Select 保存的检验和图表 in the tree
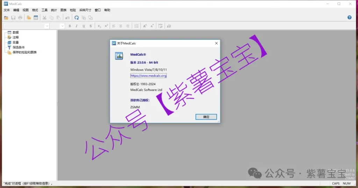 24,52
